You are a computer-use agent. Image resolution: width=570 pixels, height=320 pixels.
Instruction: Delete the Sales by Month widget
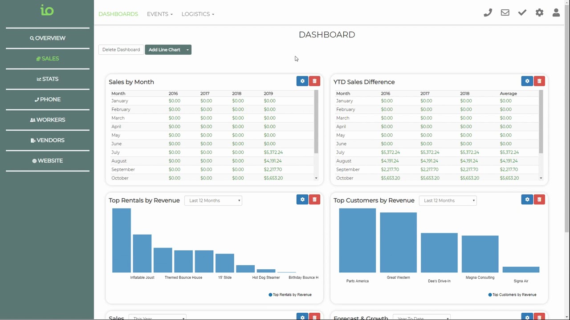coord(314,81)
